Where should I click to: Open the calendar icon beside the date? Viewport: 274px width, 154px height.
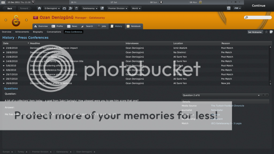(x=3, y=2)
